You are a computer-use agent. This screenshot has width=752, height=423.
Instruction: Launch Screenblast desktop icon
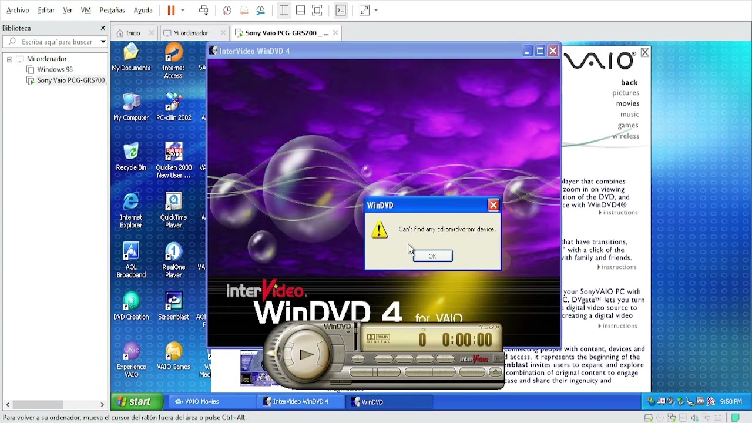(x=173, y=307)
